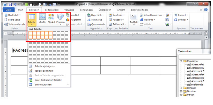Select Adresszeile3 in the Textmarken tree
Image resolution: width=213 pixels, height=105 pixels.
tap(198, 71)
